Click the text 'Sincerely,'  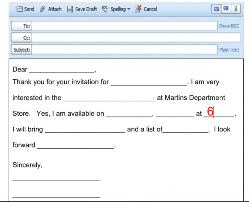click(x=28, y=165)
